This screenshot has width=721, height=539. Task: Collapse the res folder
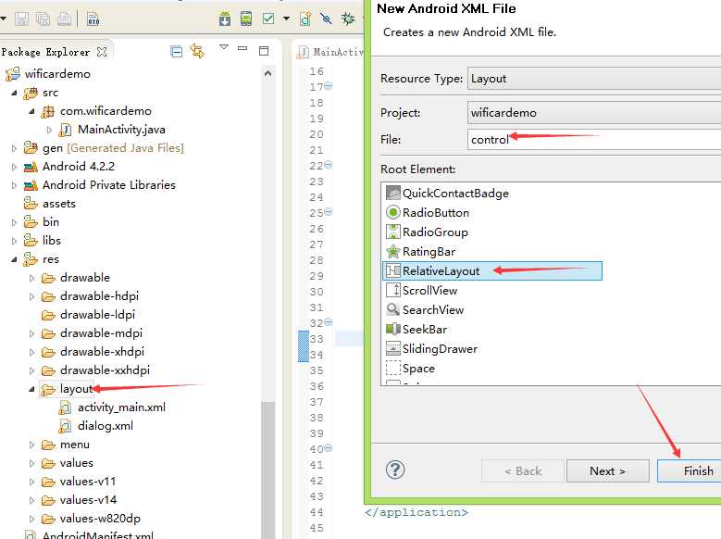[x=14, y=259]
